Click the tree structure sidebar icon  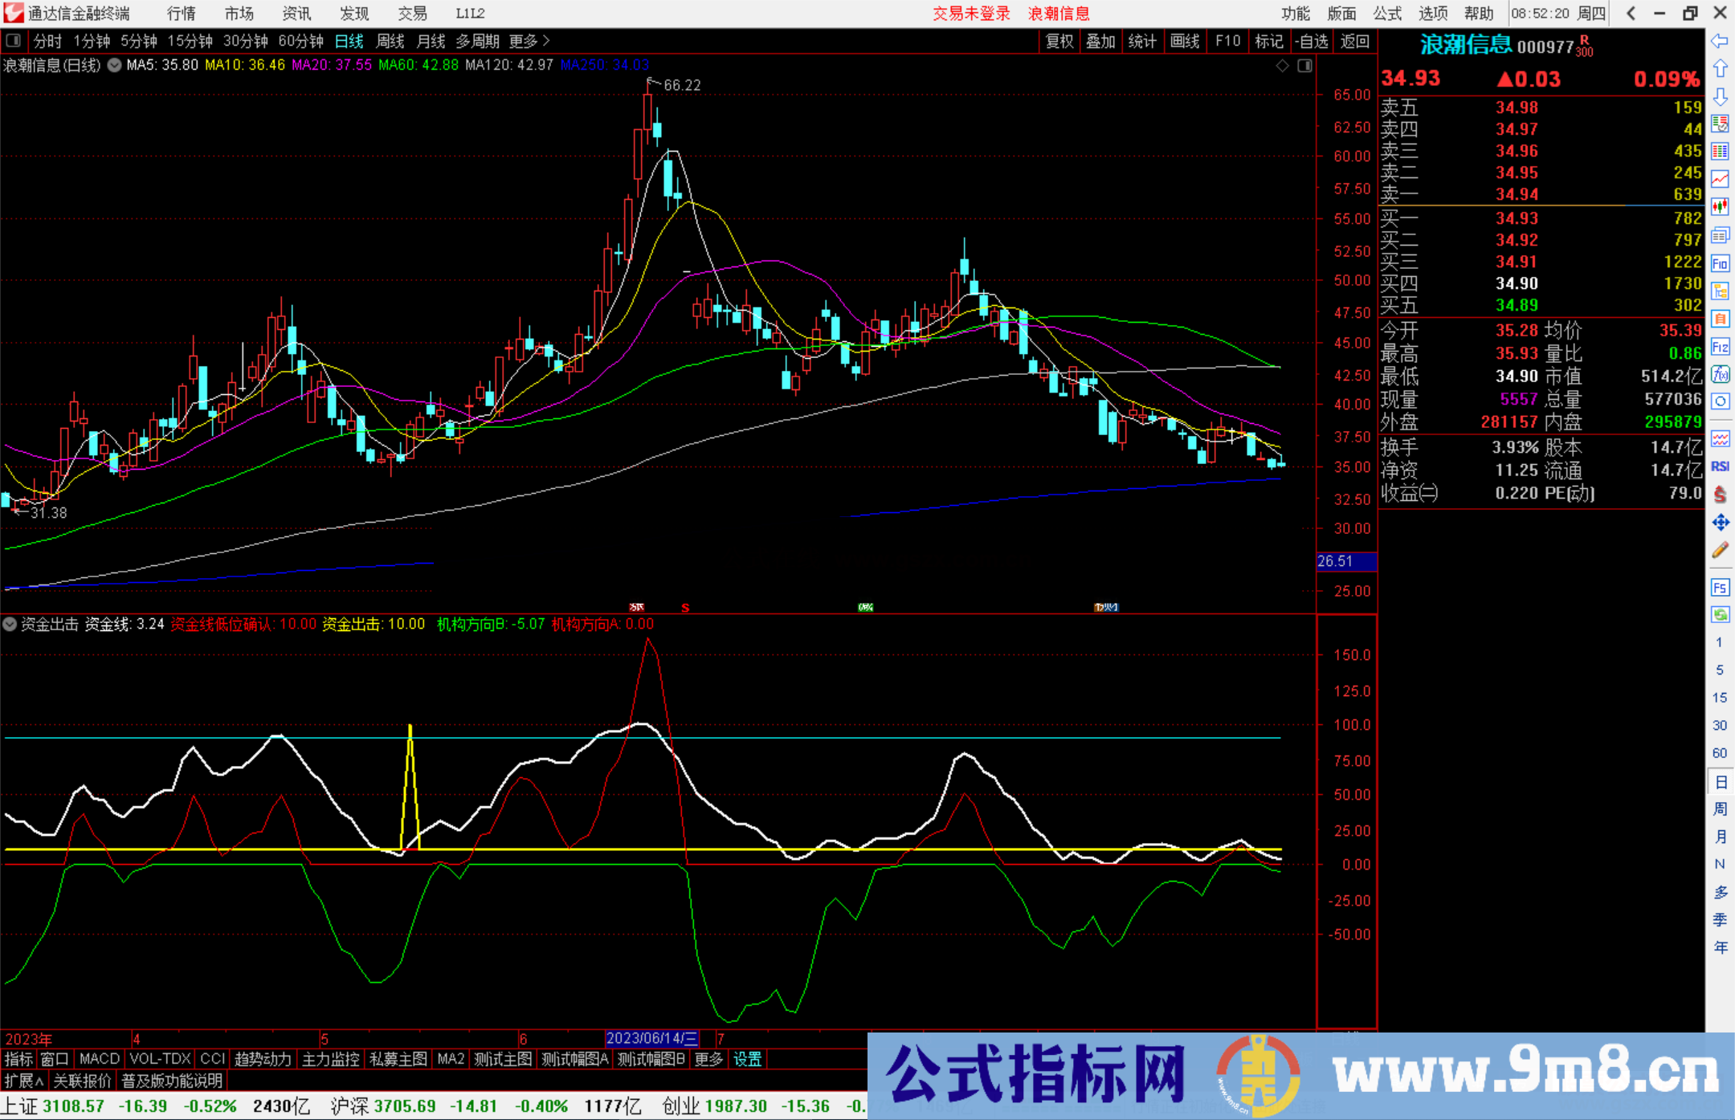coord(1720,291)
